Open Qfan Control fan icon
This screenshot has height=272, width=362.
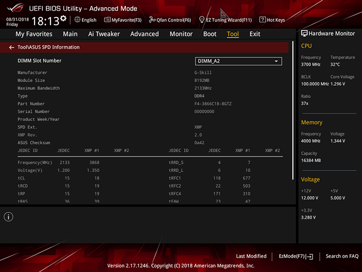(152, 20)
